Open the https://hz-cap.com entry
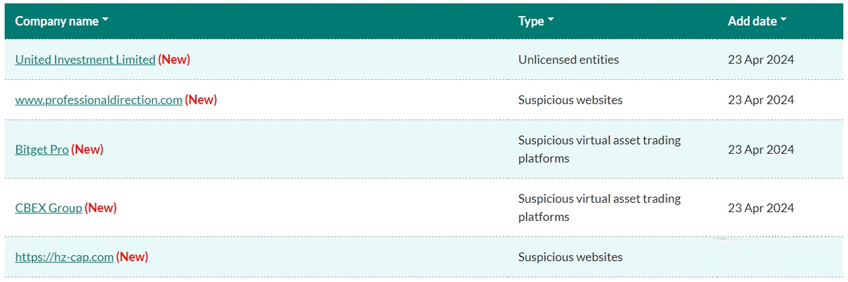848x282 pixels. click(64, 257)
